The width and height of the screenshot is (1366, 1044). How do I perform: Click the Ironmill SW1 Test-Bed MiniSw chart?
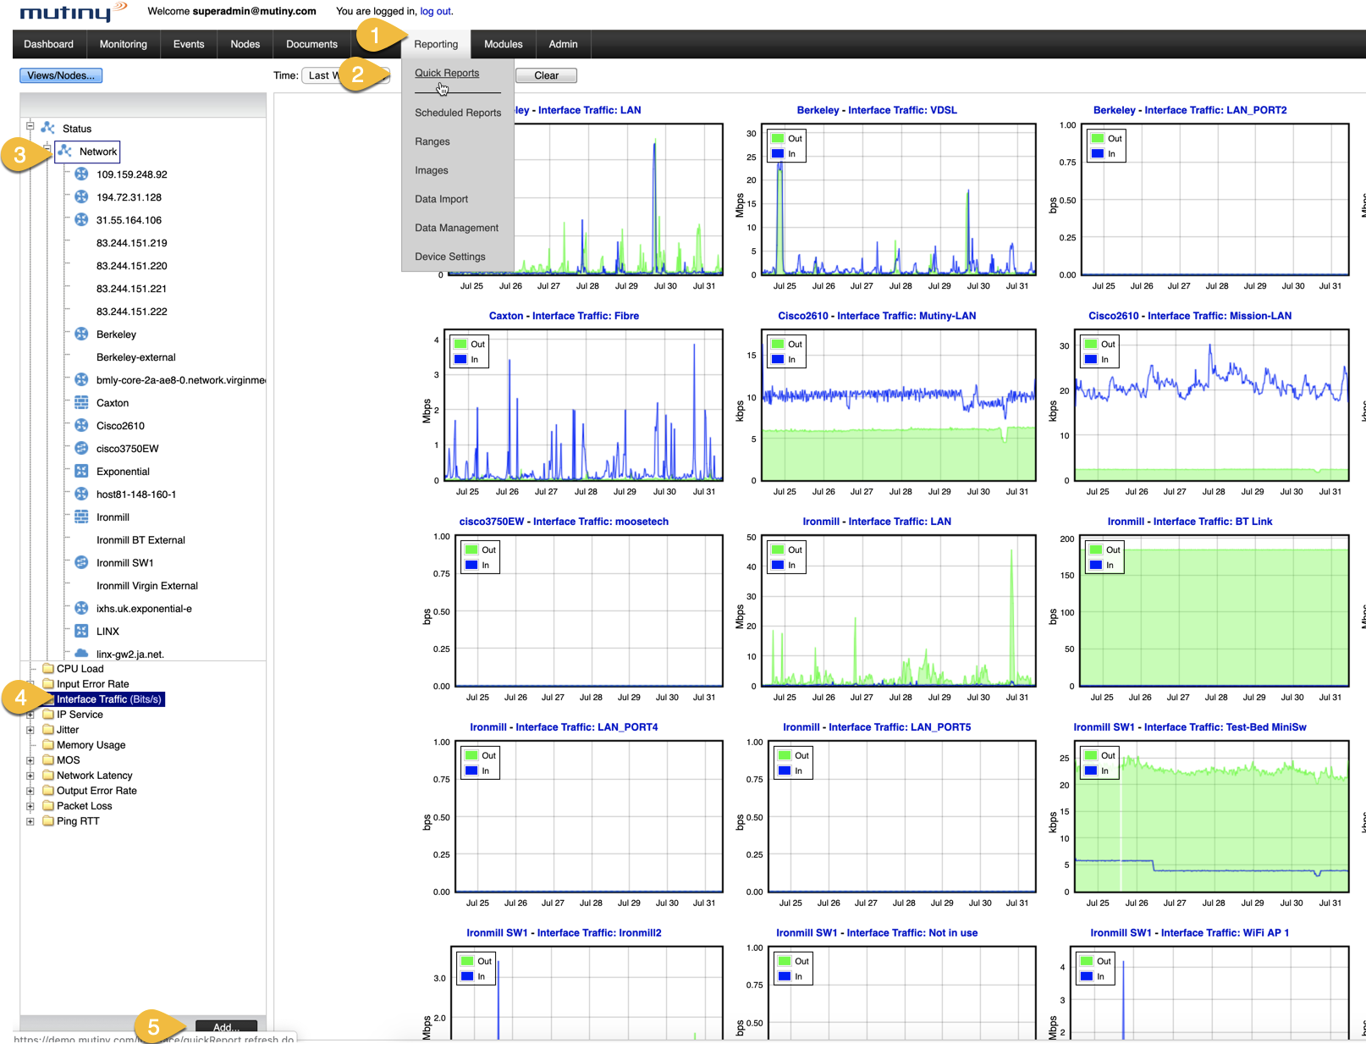[1212, 817]
